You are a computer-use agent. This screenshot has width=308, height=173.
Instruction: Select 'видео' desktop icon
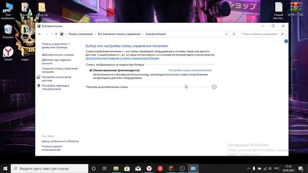(25, 53)
